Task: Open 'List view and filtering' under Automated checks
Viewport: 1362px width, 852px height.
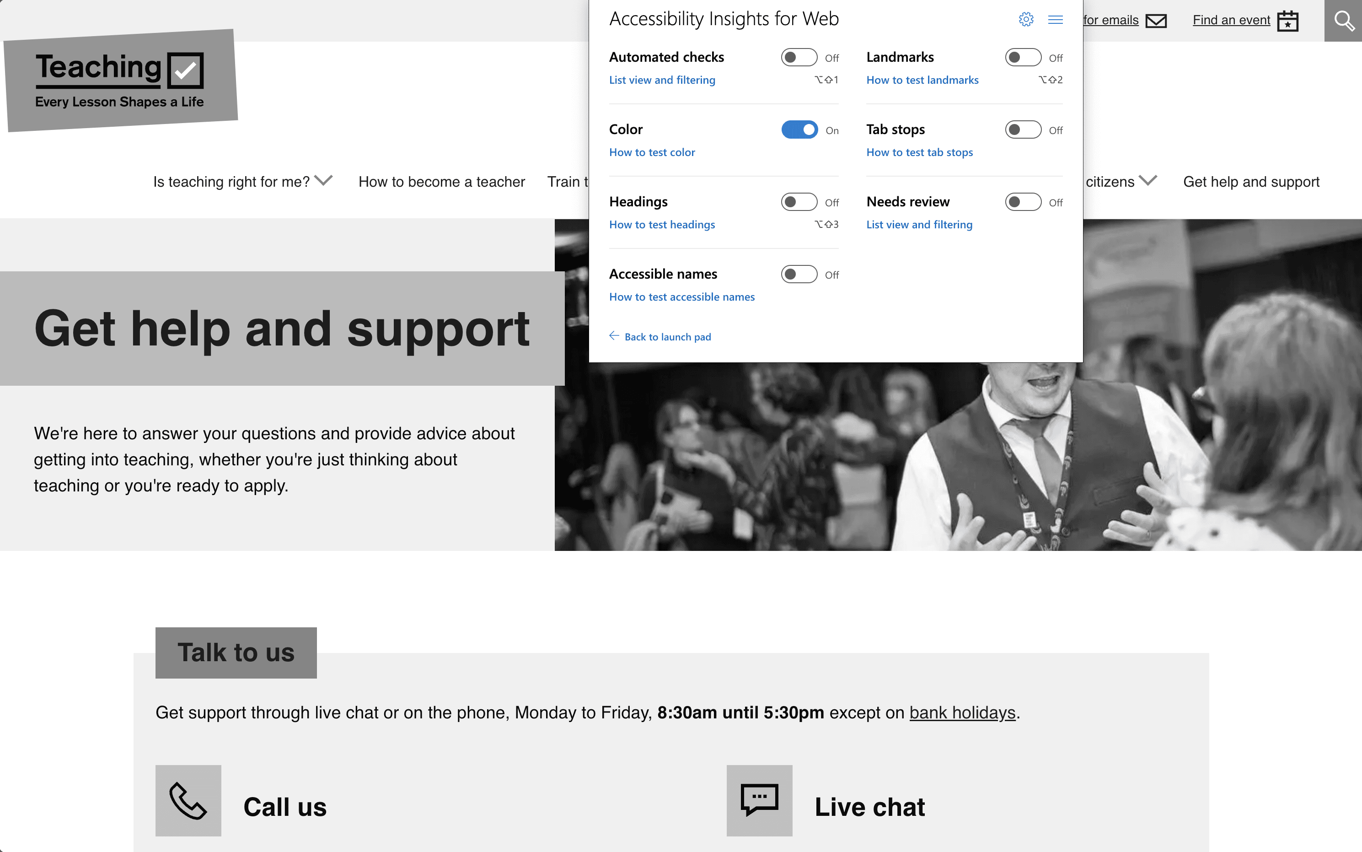Action: pos(662,80)
